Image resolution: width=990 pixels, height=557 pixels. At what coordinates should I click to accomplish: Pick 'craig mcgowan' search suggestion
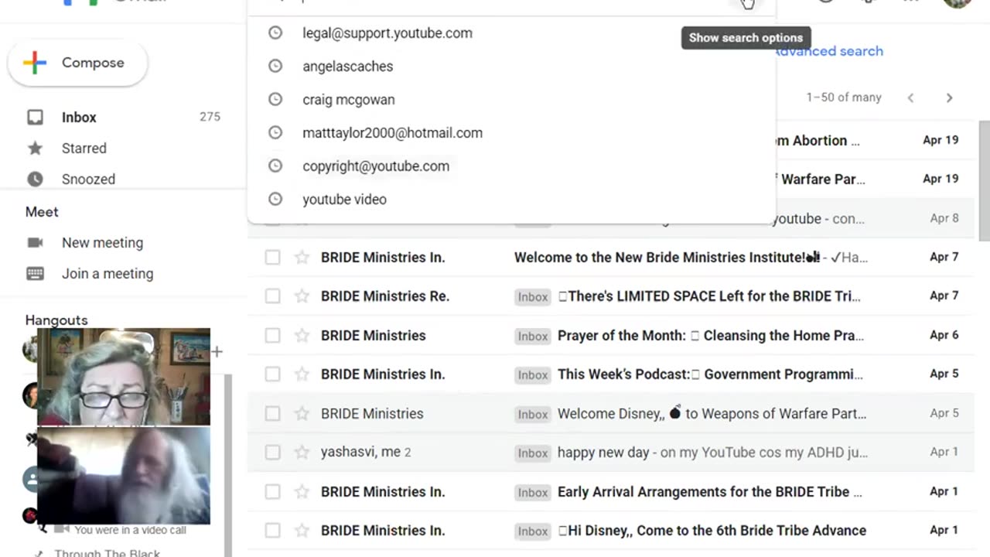[x=348, y=100]
